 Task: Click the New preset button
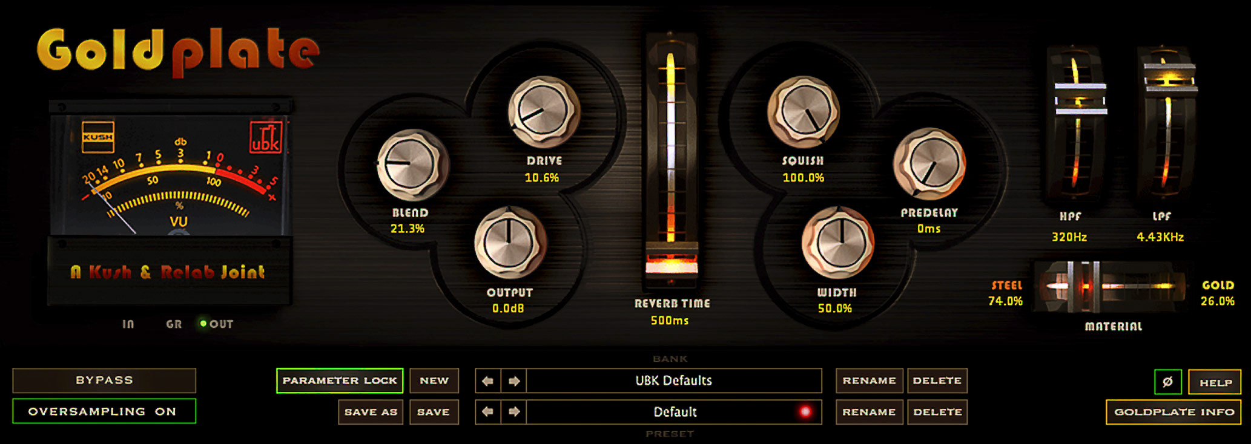(x=434, y=380)
